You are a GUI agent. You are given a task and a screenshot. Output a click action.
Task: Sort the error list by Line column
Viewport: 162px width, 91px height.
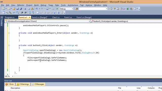pos(138,88)
